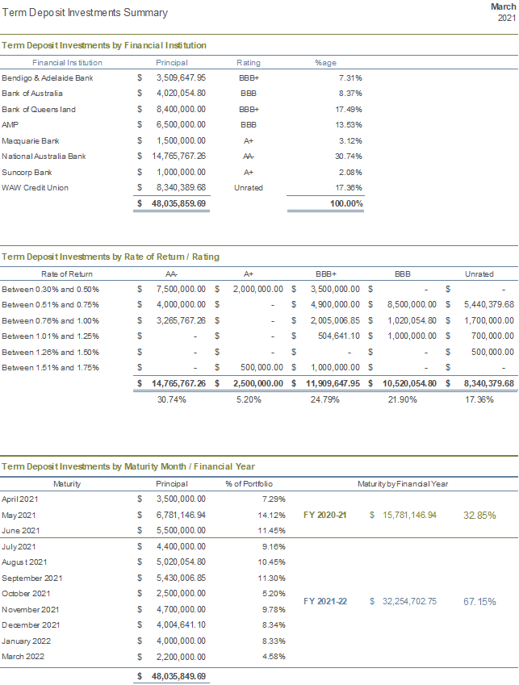
Task: Click the 'Rate of Return' column header
Action: tap(67, 274)
